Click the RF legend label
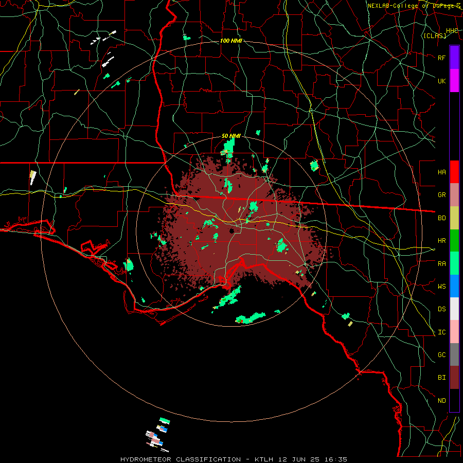The width and height of the screenshot is (463, 463). tap(441, 58)
